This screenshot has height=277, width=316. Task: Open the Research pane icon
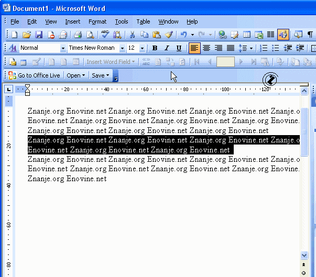point(117,35)
